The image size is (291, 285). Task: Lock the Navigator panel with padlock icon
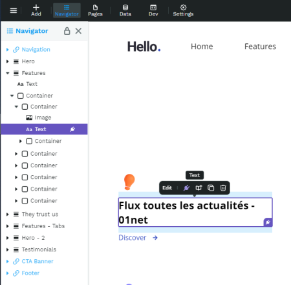pos(67,31)
